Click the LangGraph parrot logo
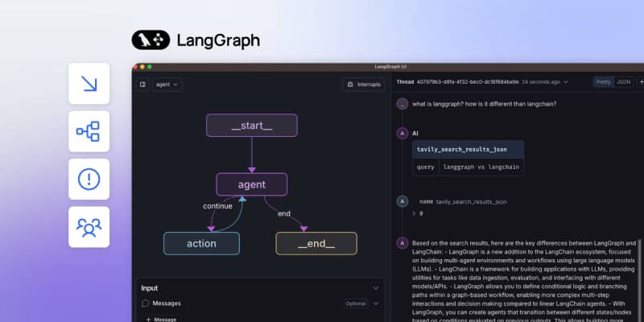Viewport: 644px width, 322px height. point(151,39)
